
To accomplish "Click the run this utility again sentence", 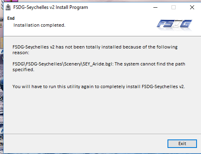I will pos(98,86).
